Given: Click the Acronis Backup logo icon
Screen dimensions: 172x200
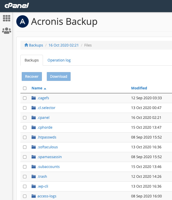Looking at the screenshot, I should click(x=22, y=21).
